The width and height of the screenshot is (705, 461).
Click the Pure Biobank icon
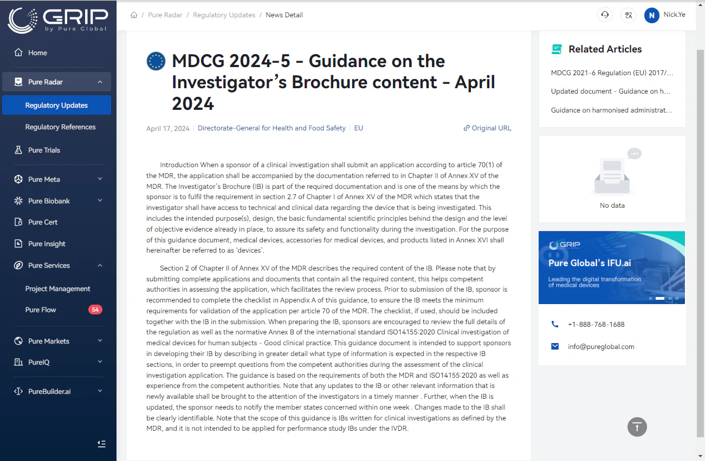18,201
